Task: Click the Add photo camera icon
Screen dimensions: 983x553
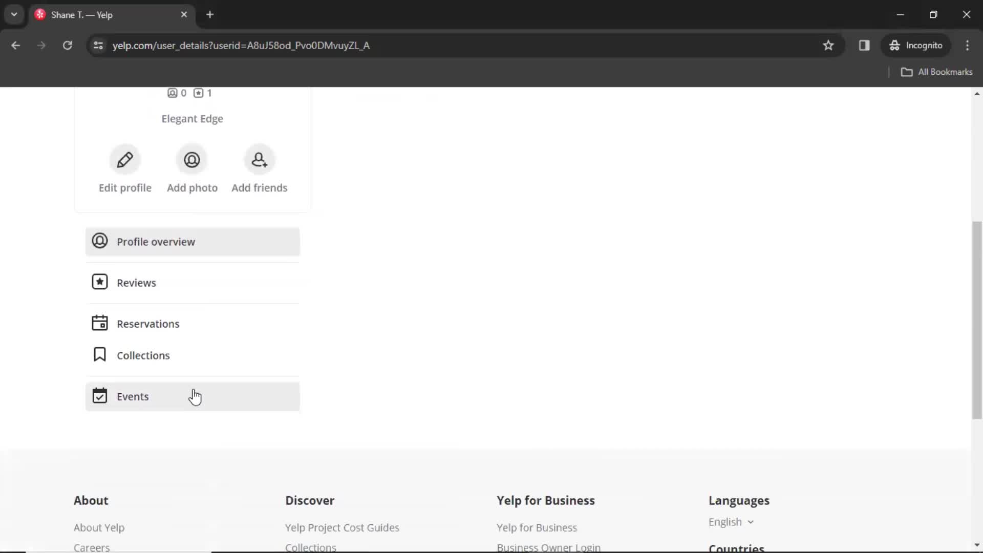Action: coord(192,159)
